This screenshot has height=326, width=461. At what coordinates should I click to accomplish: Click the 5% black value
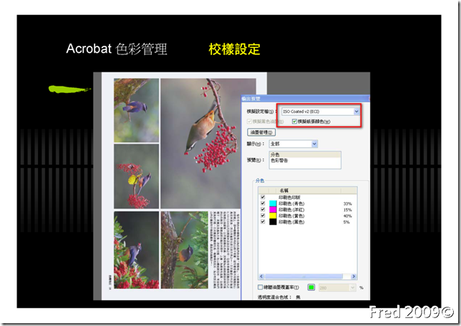(x=346, y=222)
